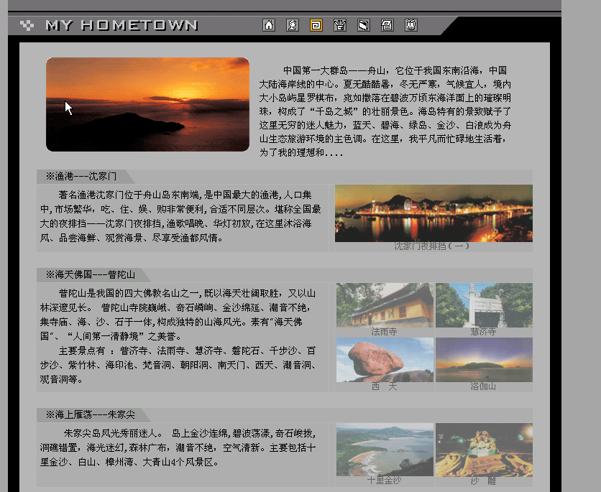Open the group of people icon
This screenshot has width=601, height=492.
410,25
